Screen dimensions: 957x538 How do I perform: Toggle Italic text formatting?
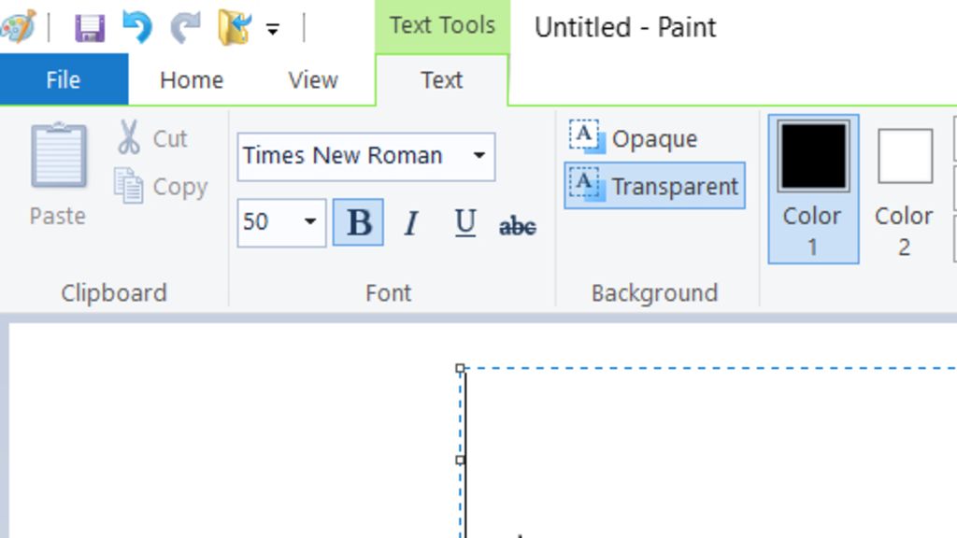click(410, 223)
